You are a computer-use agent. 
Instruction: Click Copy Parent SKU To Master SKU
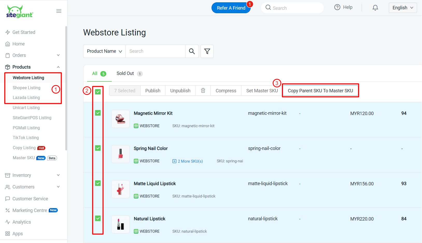(320, 90)
